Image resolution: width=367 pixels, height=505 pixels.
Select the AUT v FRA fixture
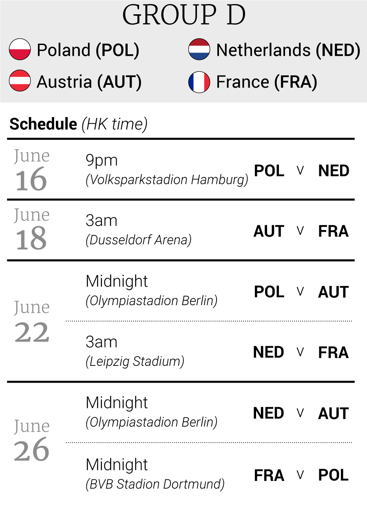(x=301, y=231)
